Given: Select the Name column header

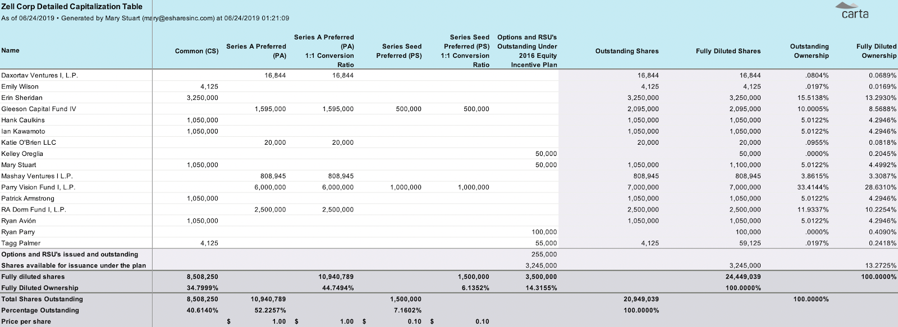Looking at the screenshot, I should coord(11,50).
